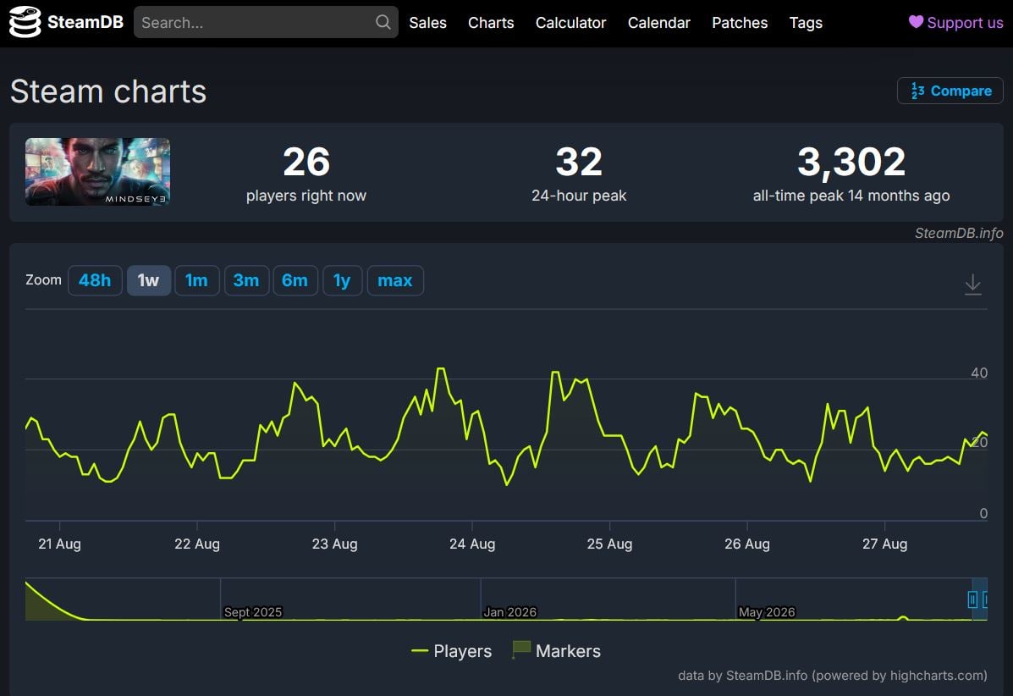1013x696 pixels.
Task: Click the Steam charts heading
Action: (x=108, y=91)
